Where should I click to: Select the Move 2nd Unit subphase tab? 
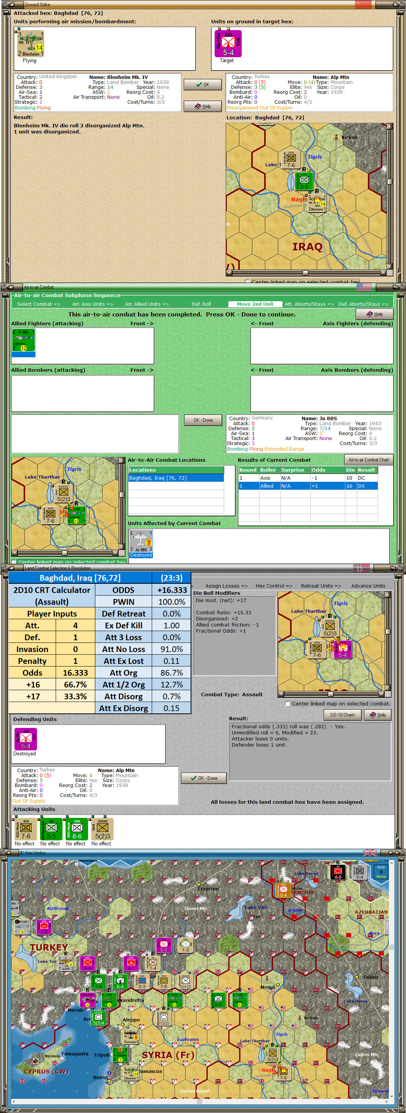coord(255,304)
